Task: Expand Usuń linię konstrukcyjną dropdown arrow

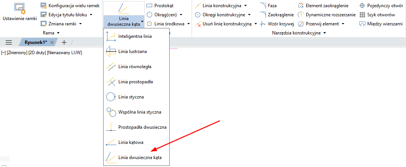Action: (255, 24)
